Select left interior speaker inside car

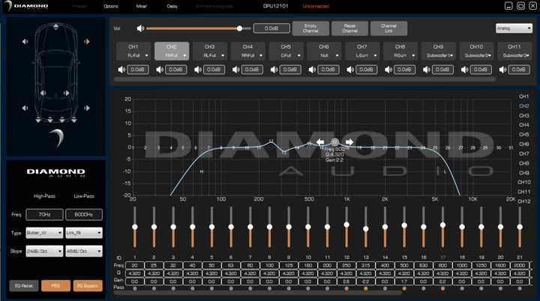click(43, 93)
